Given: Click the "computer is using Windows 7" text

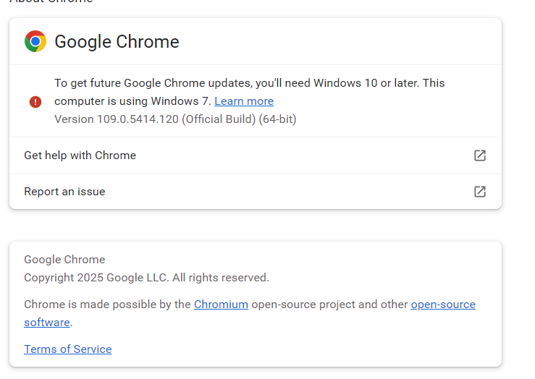Looking at the screenshot, I should (132, 101).
